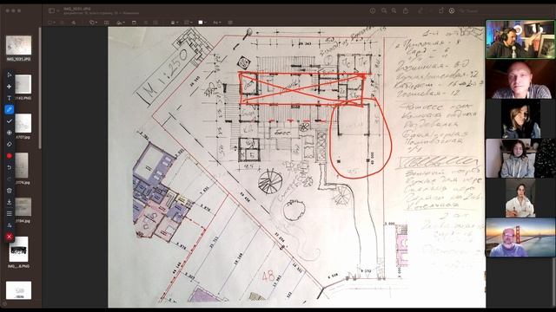Toggle the active blue Draw pencil tool

[10, 110]
